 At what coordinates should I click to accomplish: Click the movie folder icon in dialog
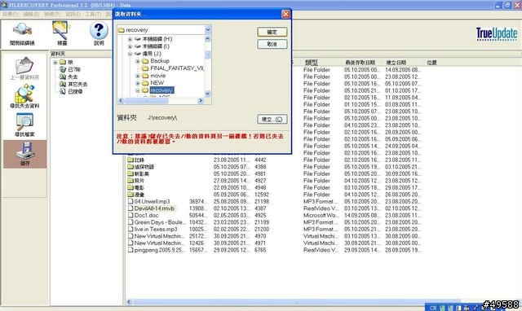(145, 76)
